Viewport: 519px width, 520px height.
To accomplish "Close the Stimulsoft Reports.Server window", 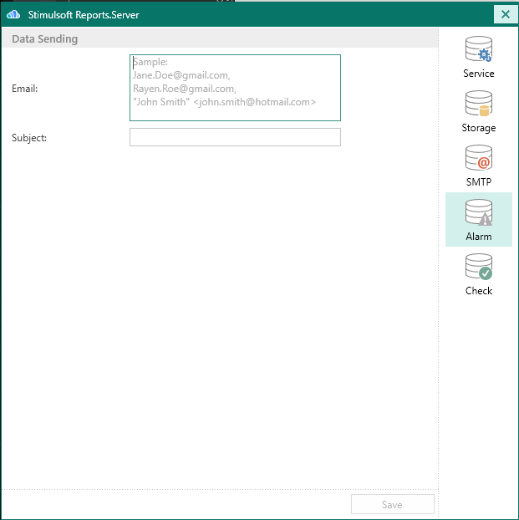I will [x=506, y=14].
